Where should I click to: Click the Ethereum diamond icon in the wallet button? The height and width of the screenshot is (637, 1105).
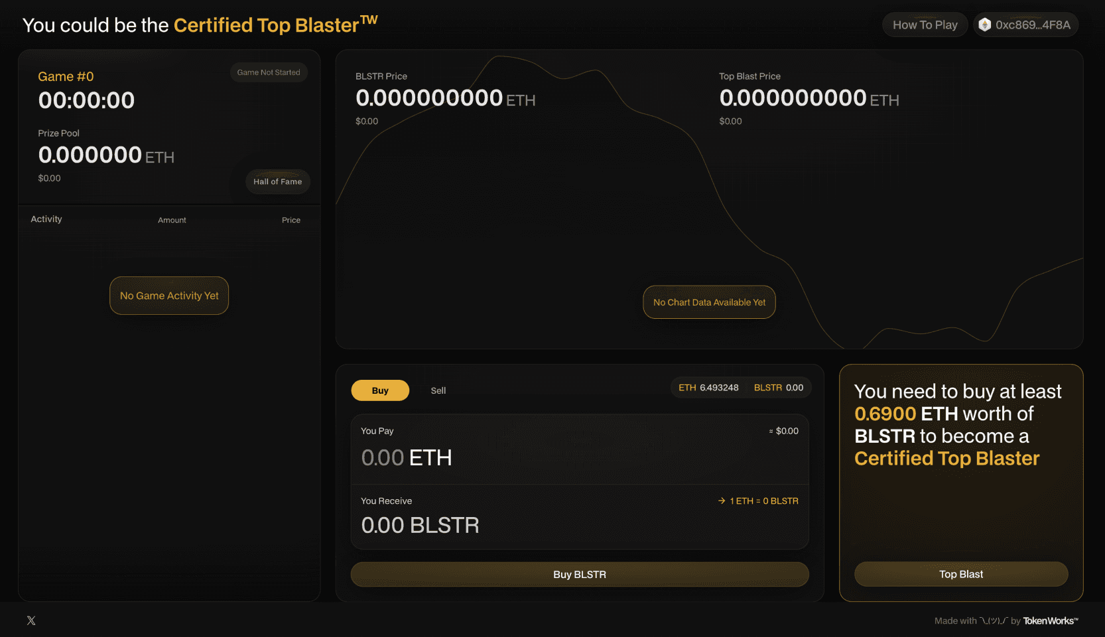(x=984, y=24)
